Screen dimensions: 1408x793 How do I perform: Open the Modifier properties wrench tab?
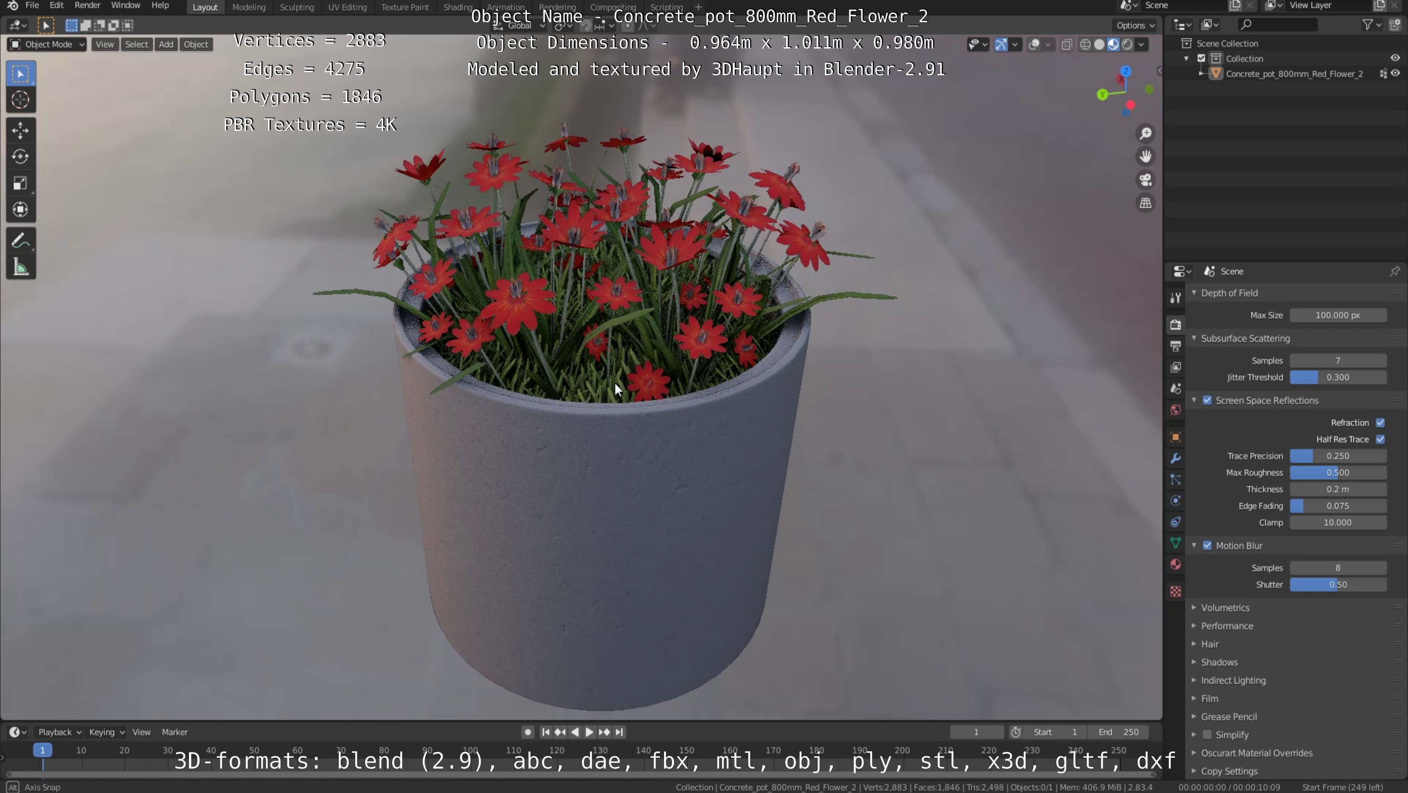tap(1175, 458)
